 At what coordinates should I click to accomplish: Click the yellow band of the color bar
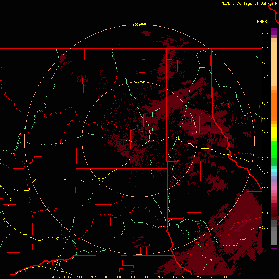coord(274,133)
